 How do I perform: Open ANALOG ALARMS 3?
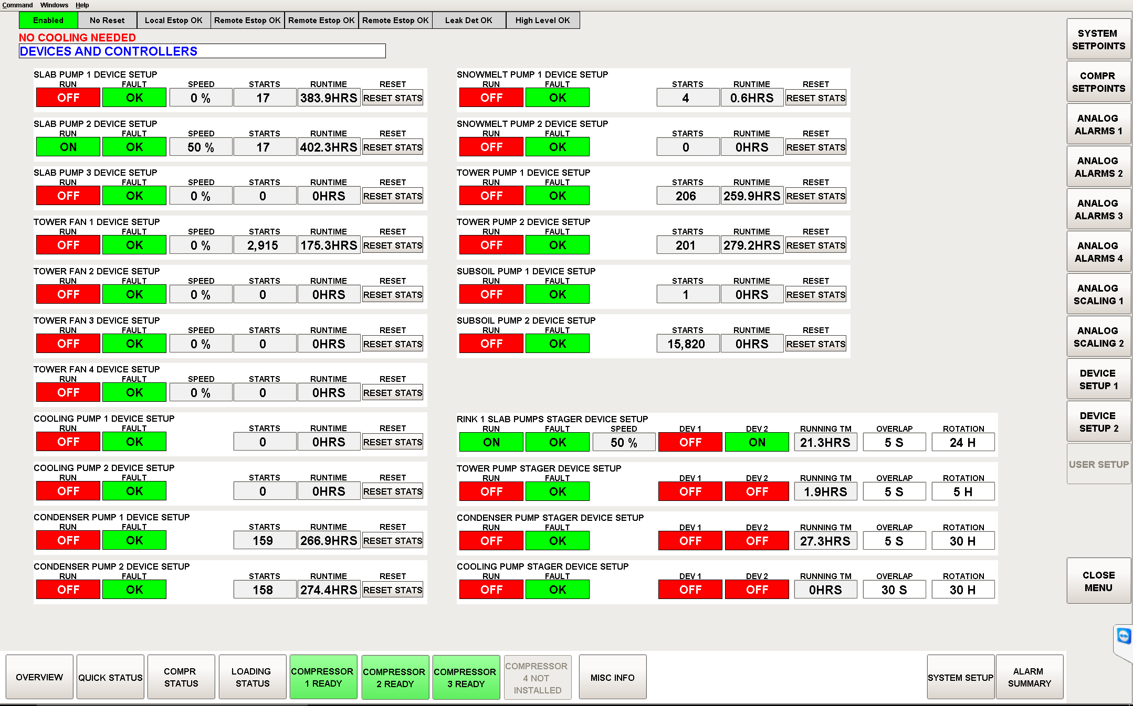click(1098, 209)
